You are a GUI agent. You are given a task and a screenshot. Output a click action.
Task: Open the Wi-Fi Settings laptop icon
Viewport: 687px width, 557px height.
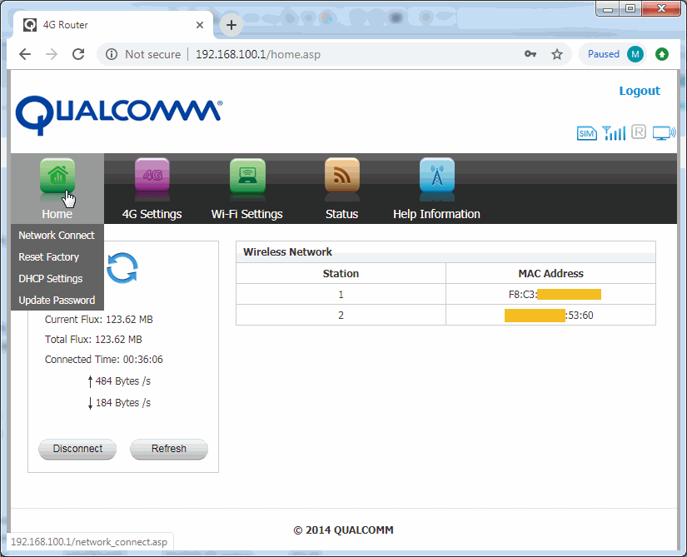[247, 176]
